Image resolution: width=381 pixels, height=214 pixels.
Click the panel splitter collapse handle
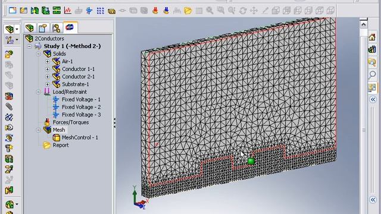click(x=114, y=123)
